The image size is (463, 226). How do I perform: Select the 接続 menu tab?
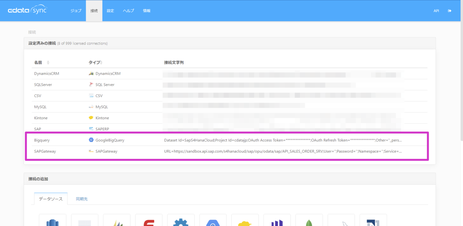[94, 11]
